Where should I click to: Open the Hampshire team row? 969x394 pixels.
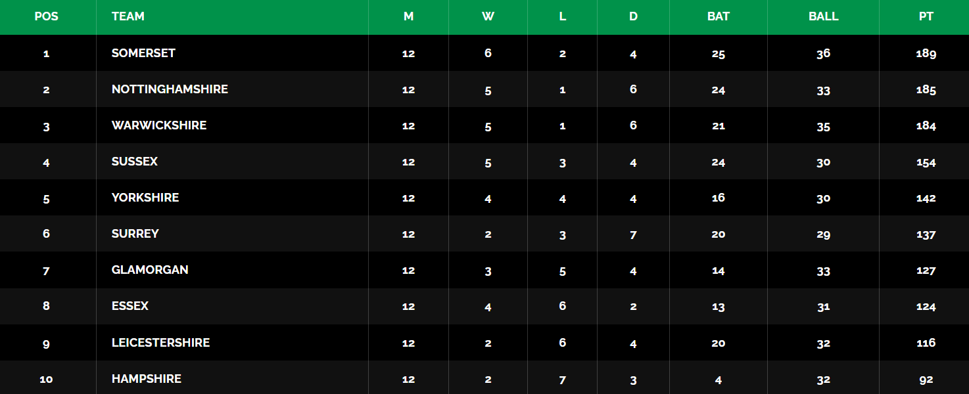[x=484, y=378]
